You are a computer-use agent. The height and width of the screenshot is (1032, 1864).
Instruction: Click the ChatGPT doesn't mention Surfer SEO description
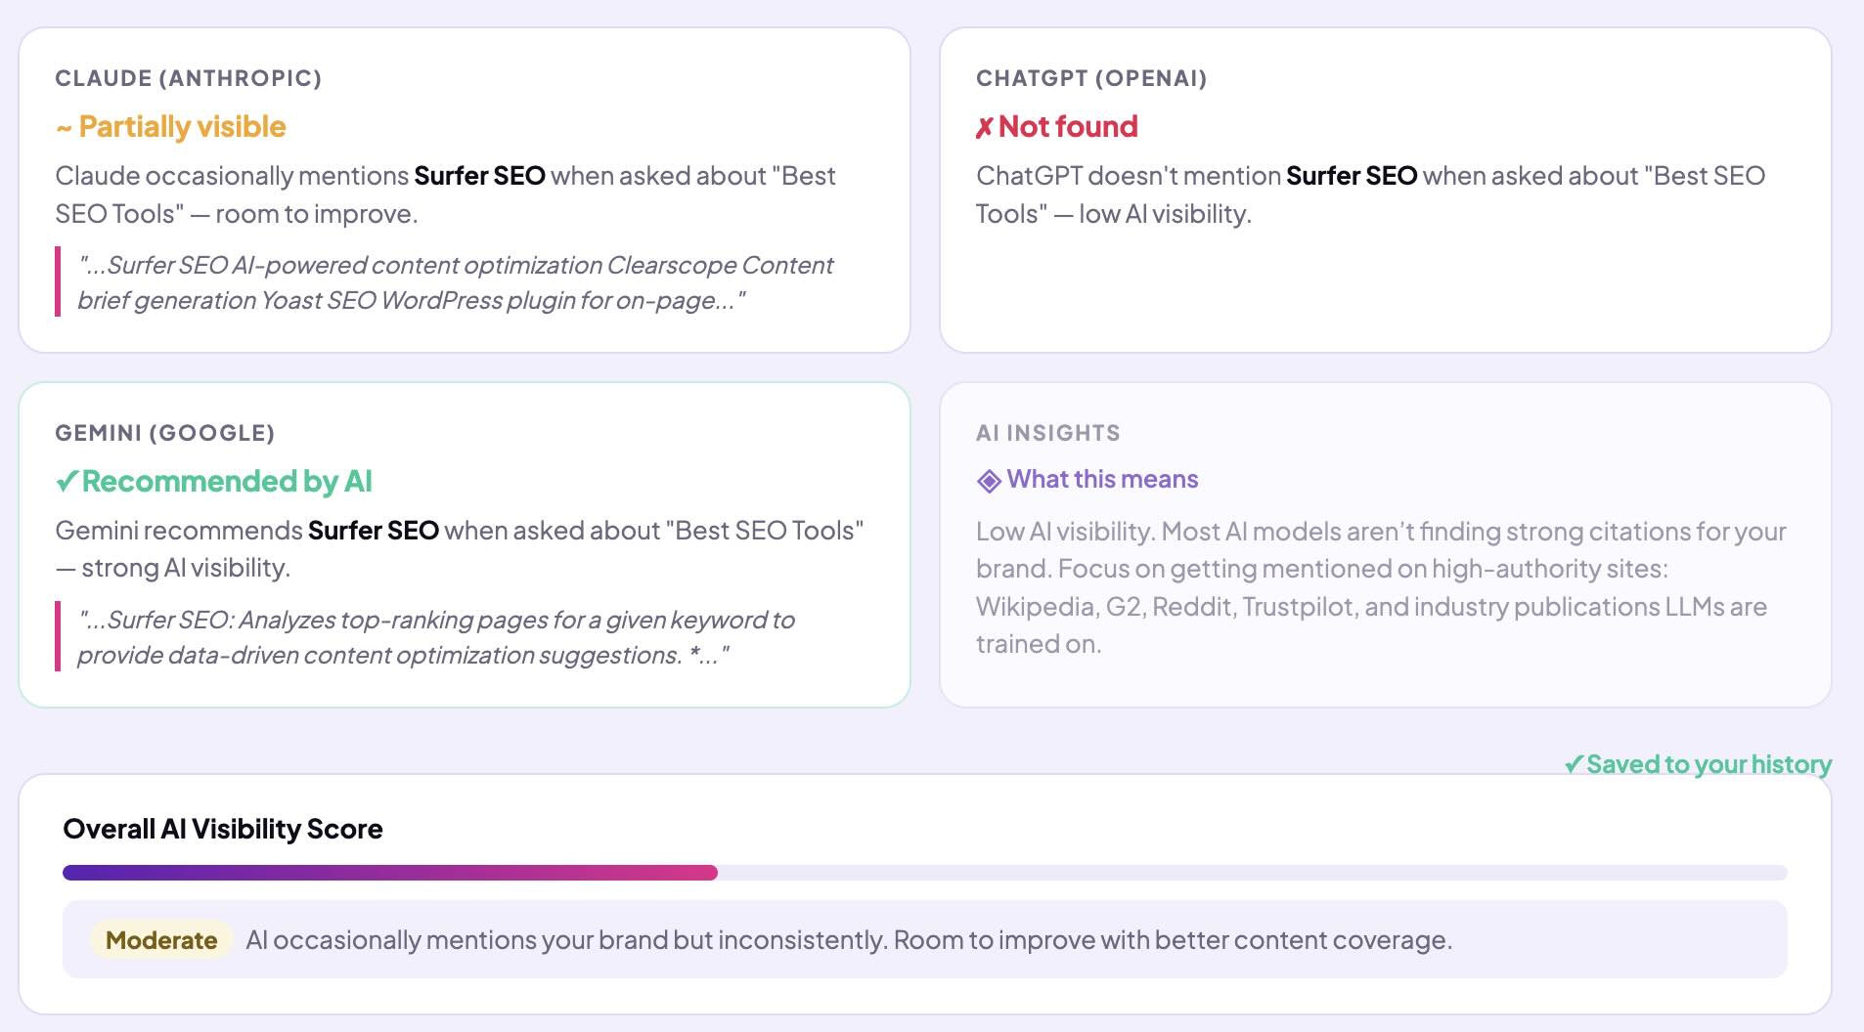point(1370,194)
